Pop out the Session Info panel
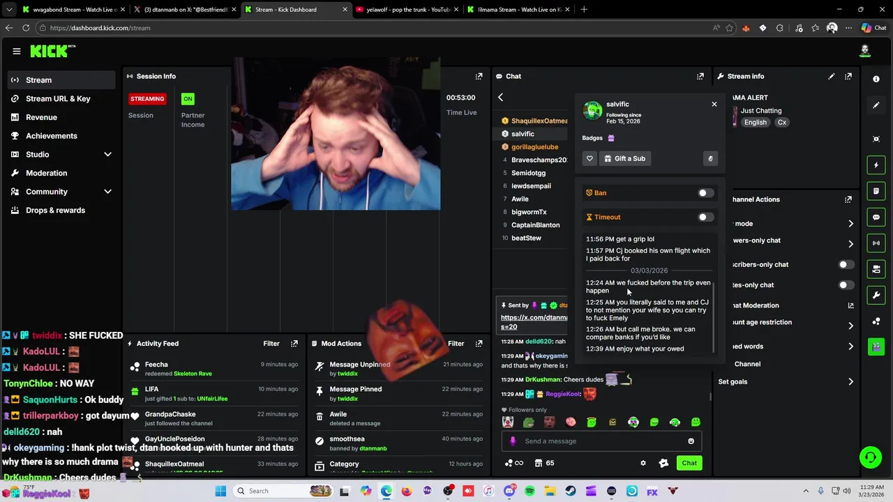The height and width of the screenshot is (502, 893). pyautogui.click(x=479, y=76)
